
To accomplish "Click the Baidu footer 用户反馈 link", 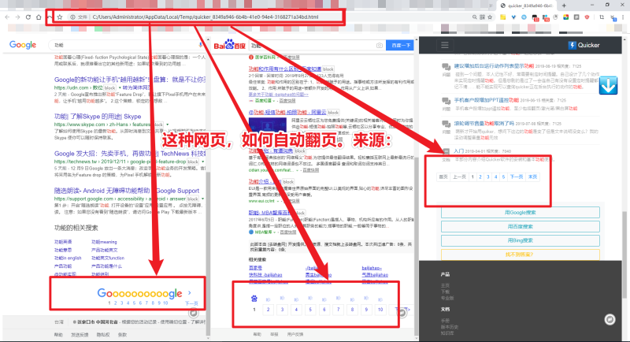I will click(x=295, y=334).
